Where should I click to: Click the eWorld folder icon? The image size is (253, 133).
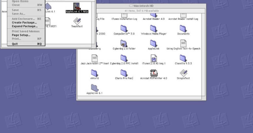coord(94,73)
